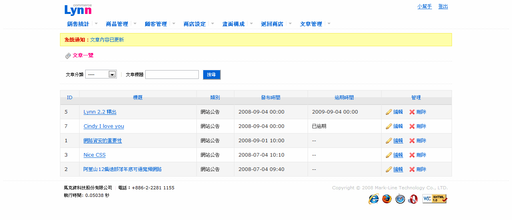Click the pencil edit icon for Lynn 2.2 釋出
Viewport: 512px width, 220px height.
click(388, 112)
